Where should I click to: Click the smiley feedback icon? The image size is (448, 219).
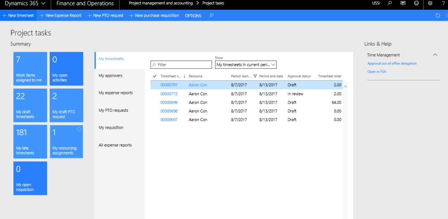(417, 4)
